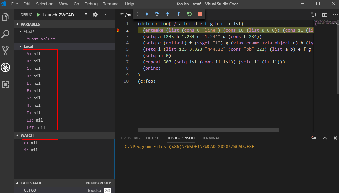Screen dimensions: 339x193
Task: Open the Debug menu
Action: point(91,4)
